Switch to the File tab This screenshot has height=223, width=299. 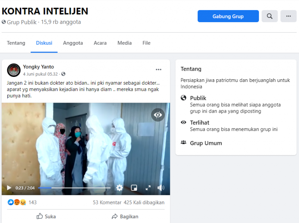coord(146,43)
